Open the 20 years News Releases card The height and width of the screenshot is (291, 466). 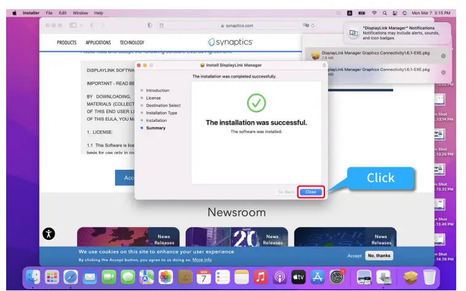[236, 237]
